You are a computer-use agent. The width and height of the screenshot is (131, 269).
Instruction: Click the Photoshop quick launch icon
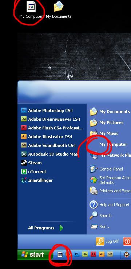click(76, 254)
